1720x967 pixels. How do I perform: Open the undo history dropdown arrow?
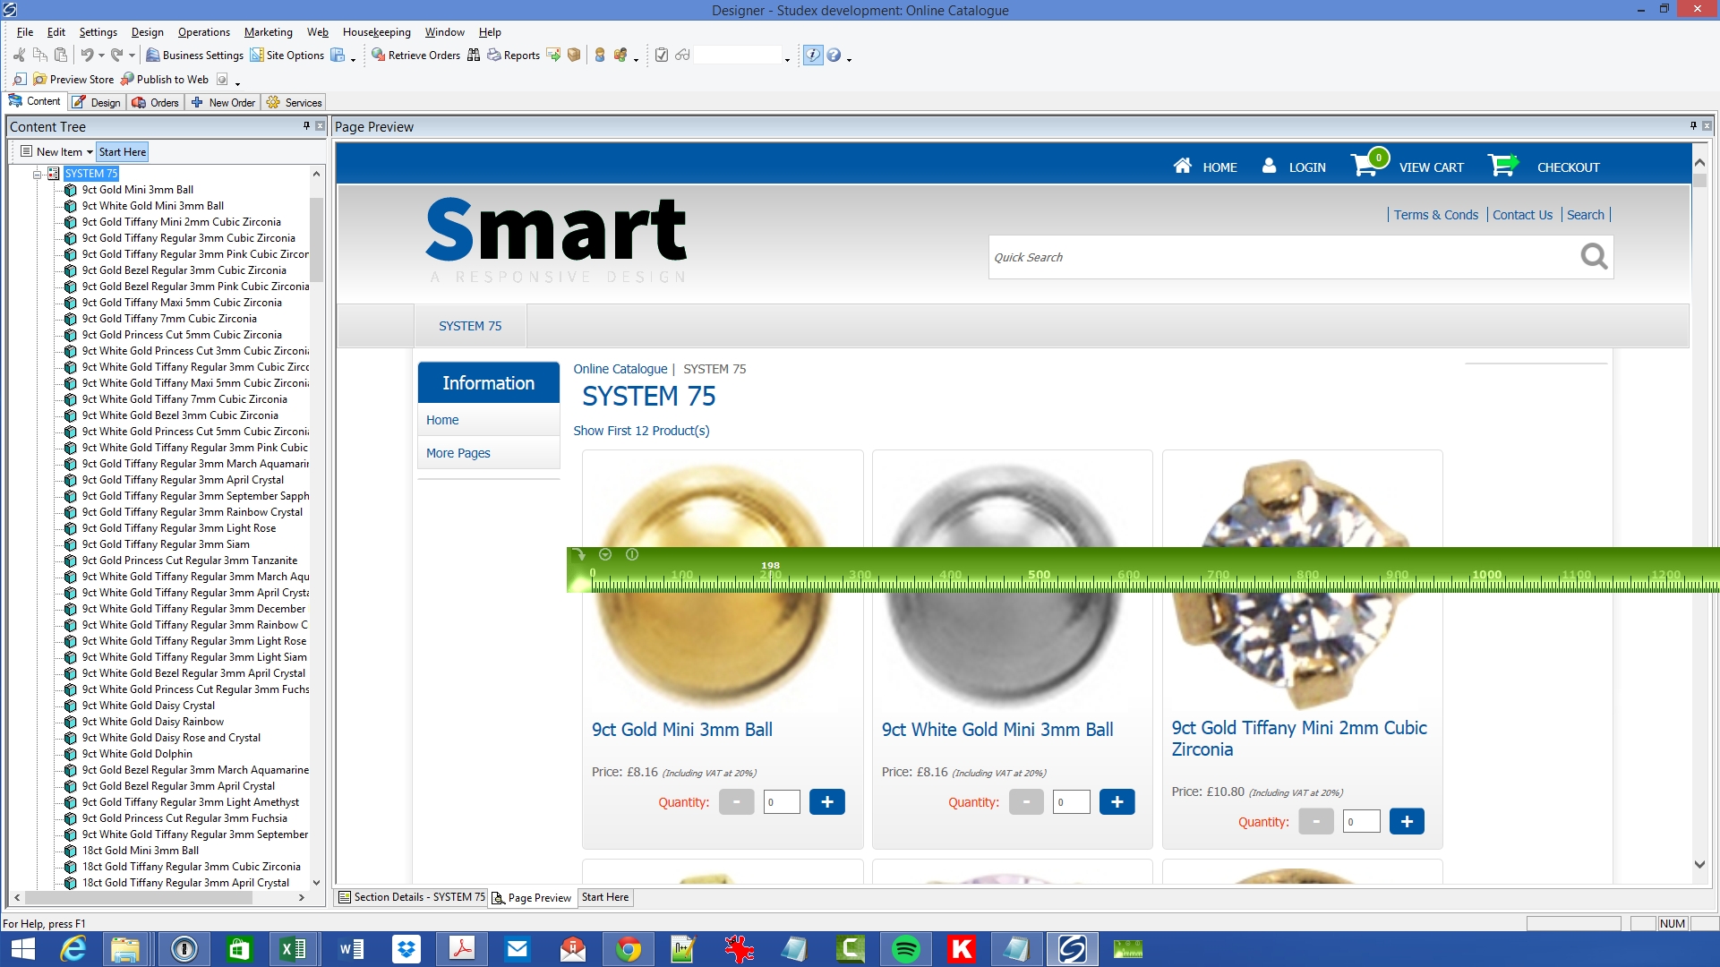tap(101, 56)
